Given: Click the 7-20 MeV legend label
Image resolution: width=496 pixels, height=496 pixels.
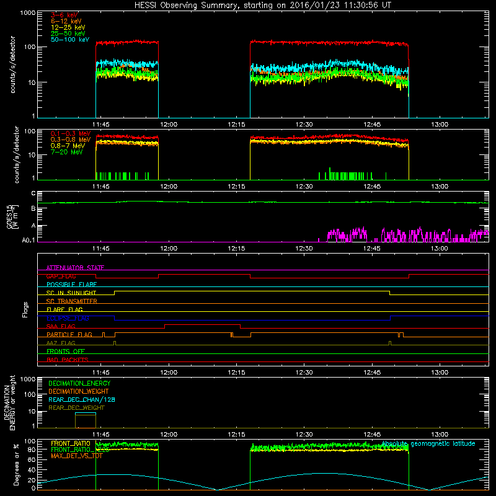Looking at the screenshot, I should click(x=66, y=152).
